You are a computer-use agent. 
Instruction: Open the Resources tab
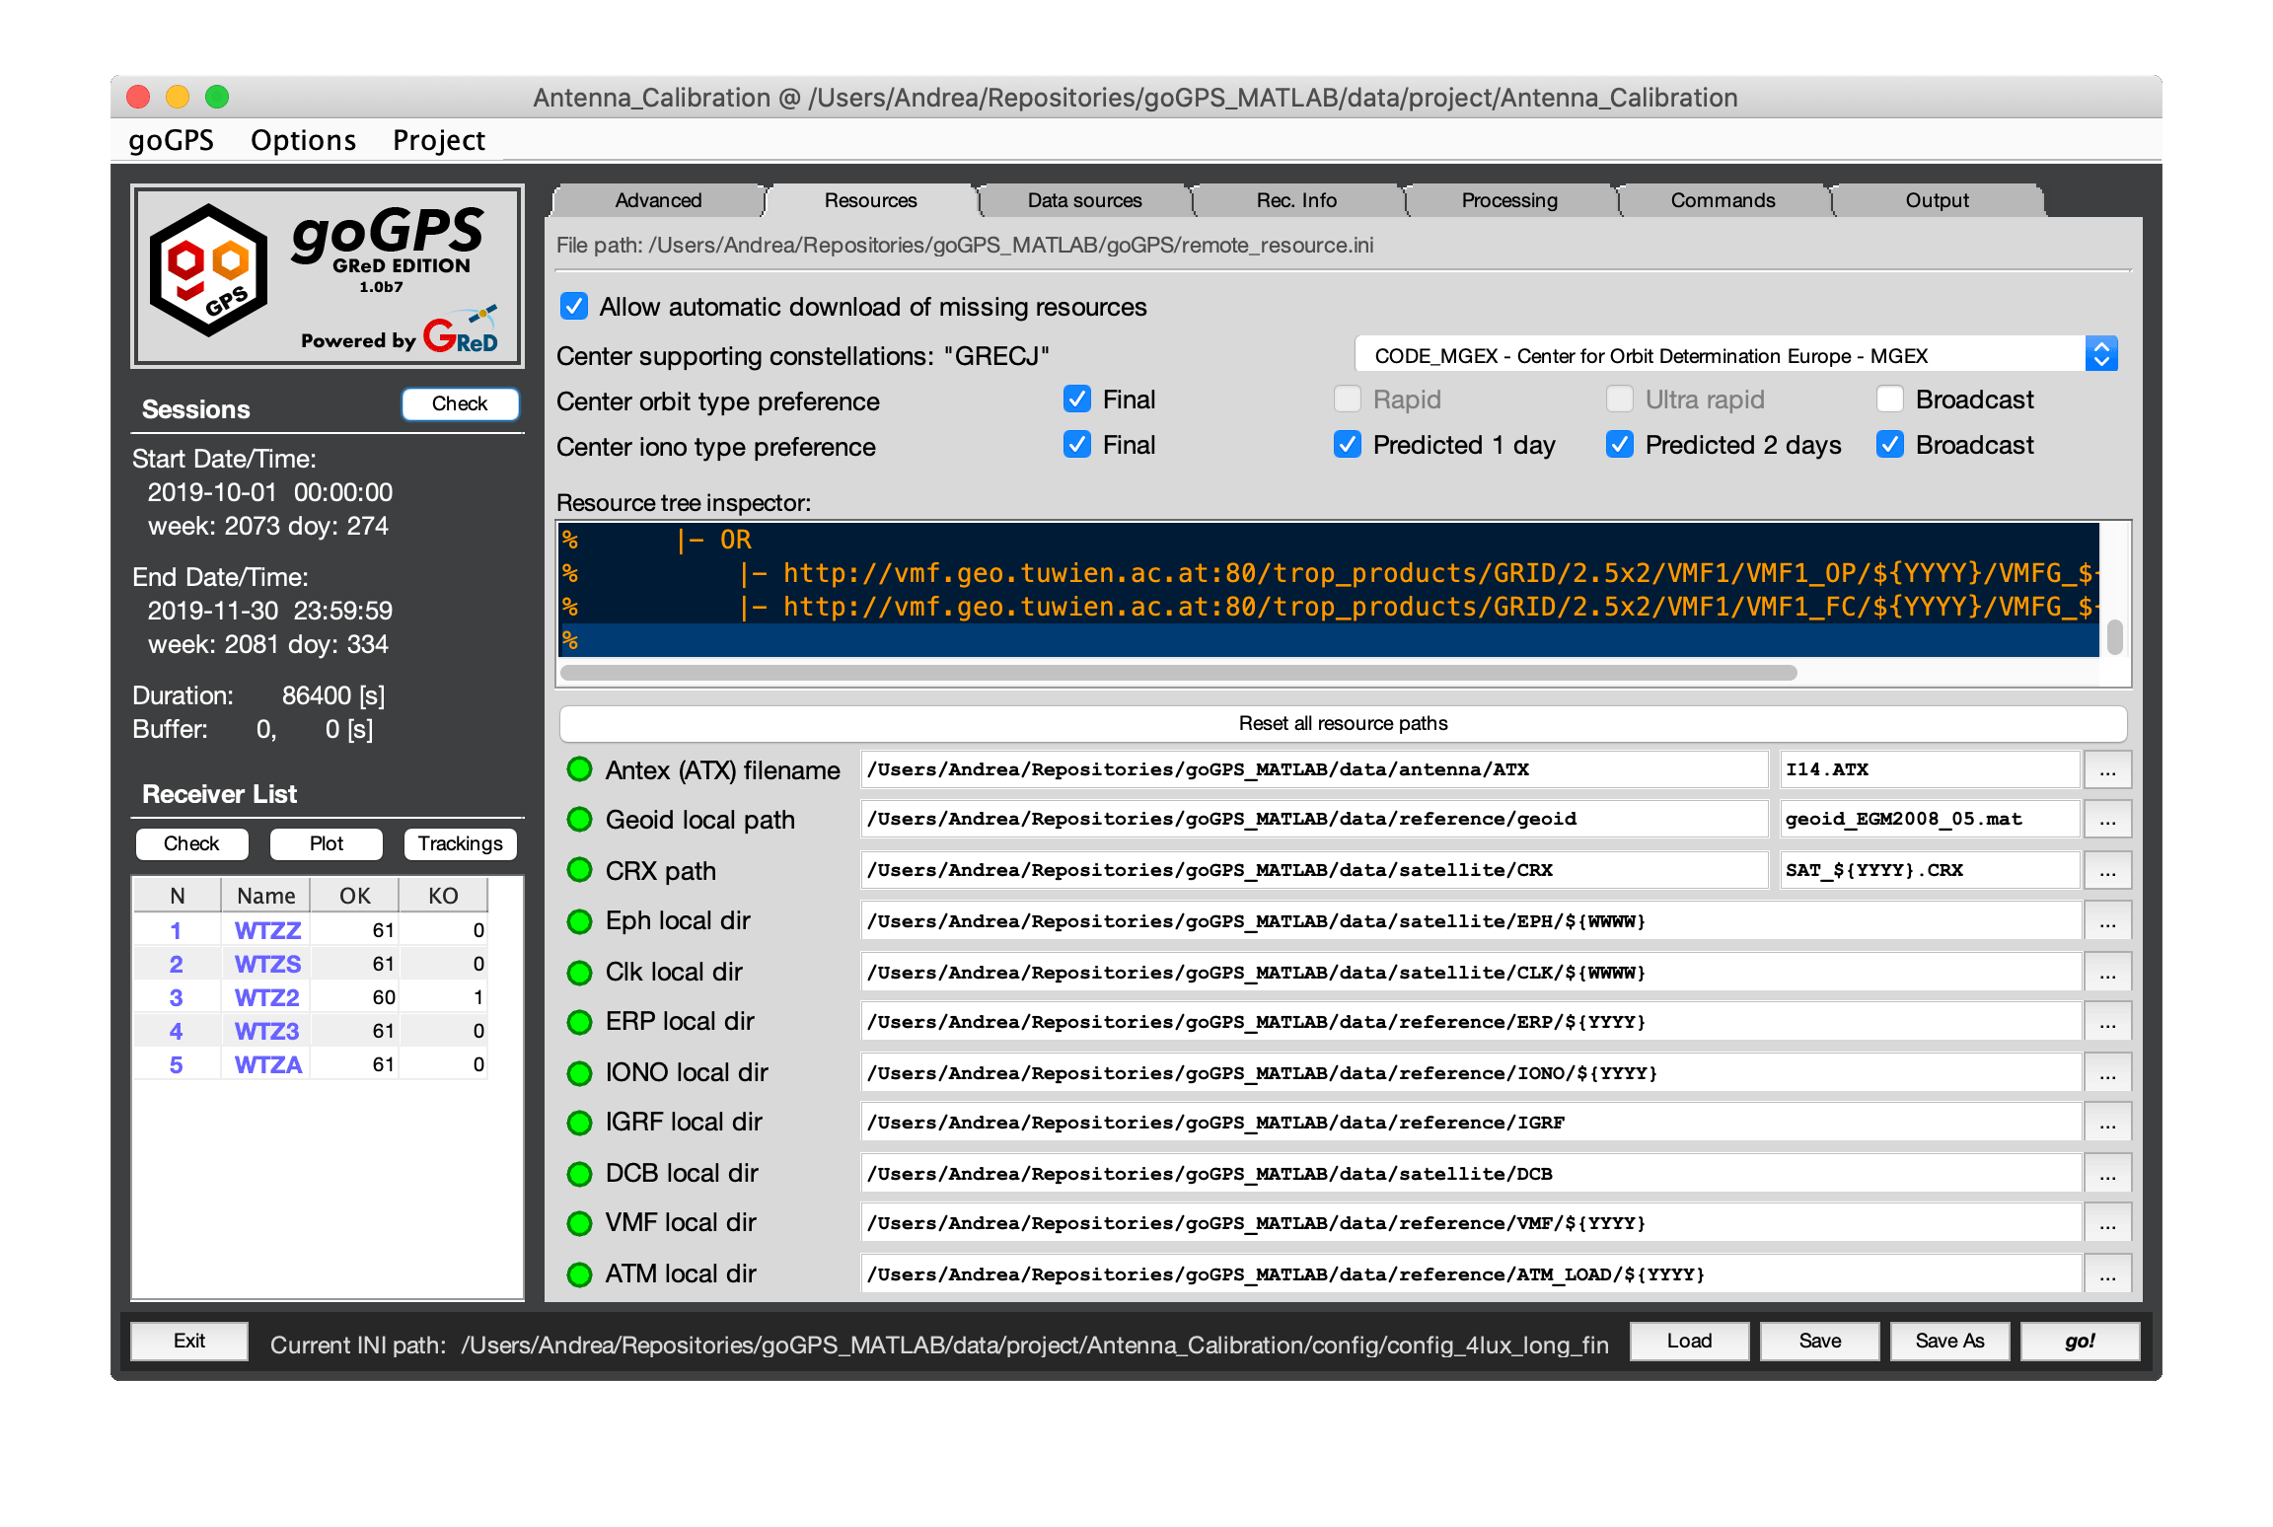point(869,201)
